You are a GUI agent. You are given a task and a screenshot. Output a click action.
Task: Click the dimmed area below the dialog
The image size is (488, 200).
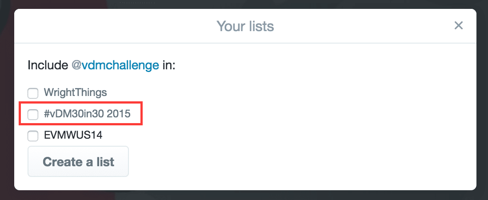coord(244,196)
